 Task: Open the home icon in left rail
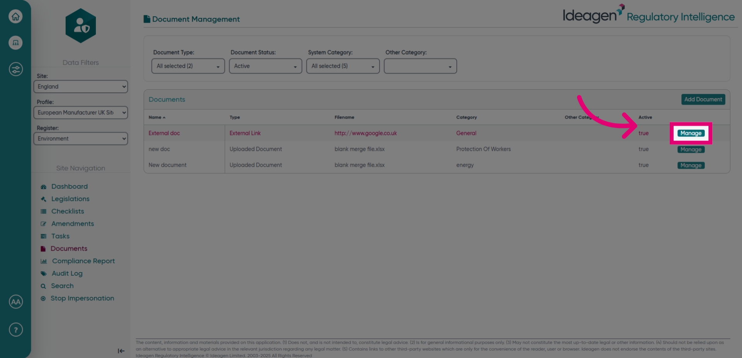[x=15, y=16]
